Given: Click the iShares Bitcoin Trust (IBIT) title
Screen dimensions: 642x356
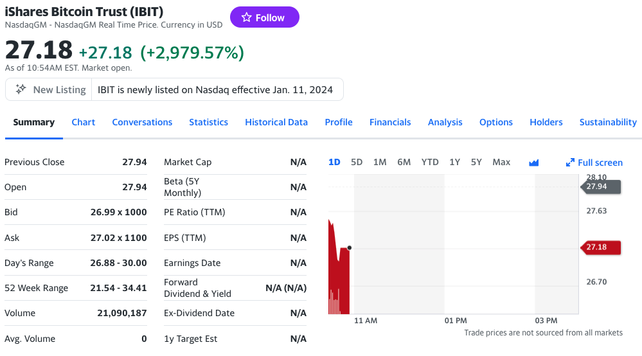Looking at the screenshot, I should (x=84, y=12).
